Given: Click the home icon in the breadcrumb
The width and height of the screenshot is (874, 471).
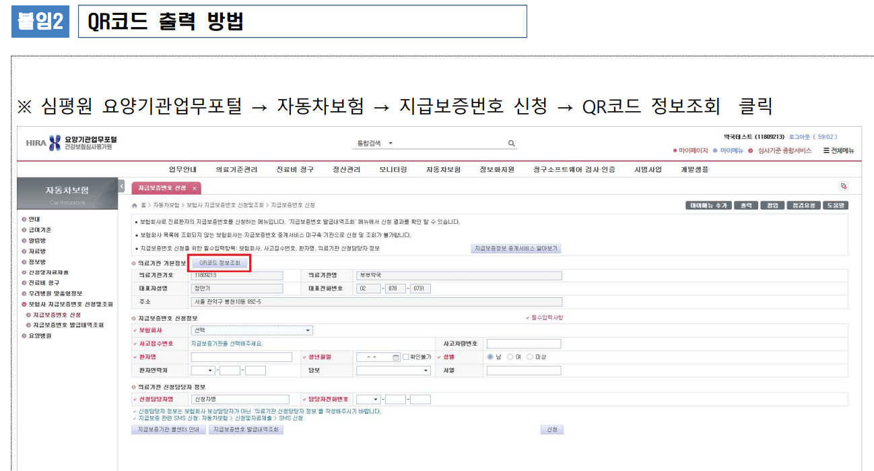Looking at the screenshot, I should (135, 205).
